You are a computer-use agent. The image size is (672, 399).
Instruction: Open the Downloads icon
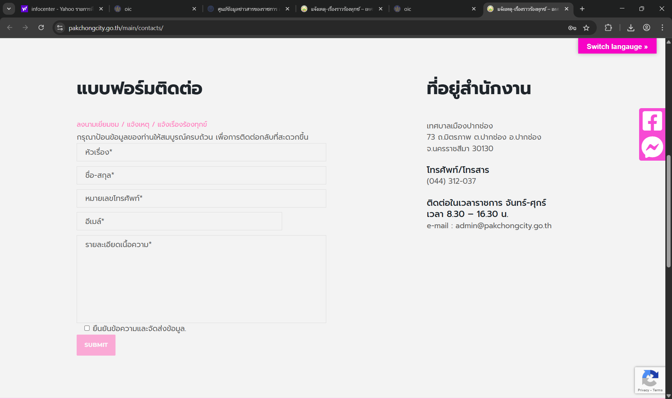click(x=631, y=28)
